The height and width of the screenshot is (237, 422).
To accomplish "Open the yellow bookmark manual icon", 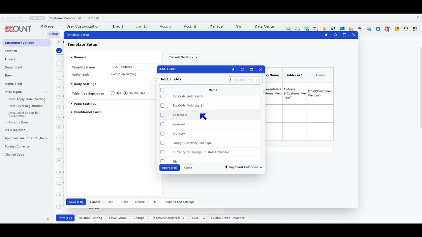I will tap(397, 29).
